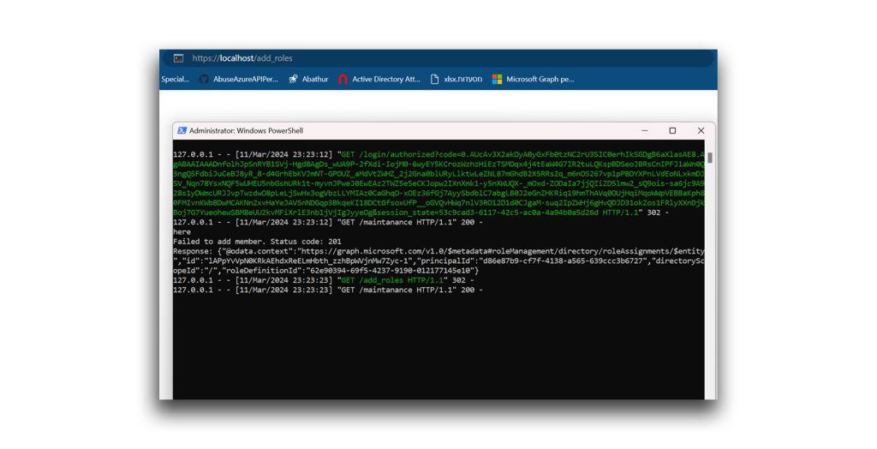Screen dimensions: 877x449
Task: Click the roleDefinitionId value text
Action: (x=391, y=271)
